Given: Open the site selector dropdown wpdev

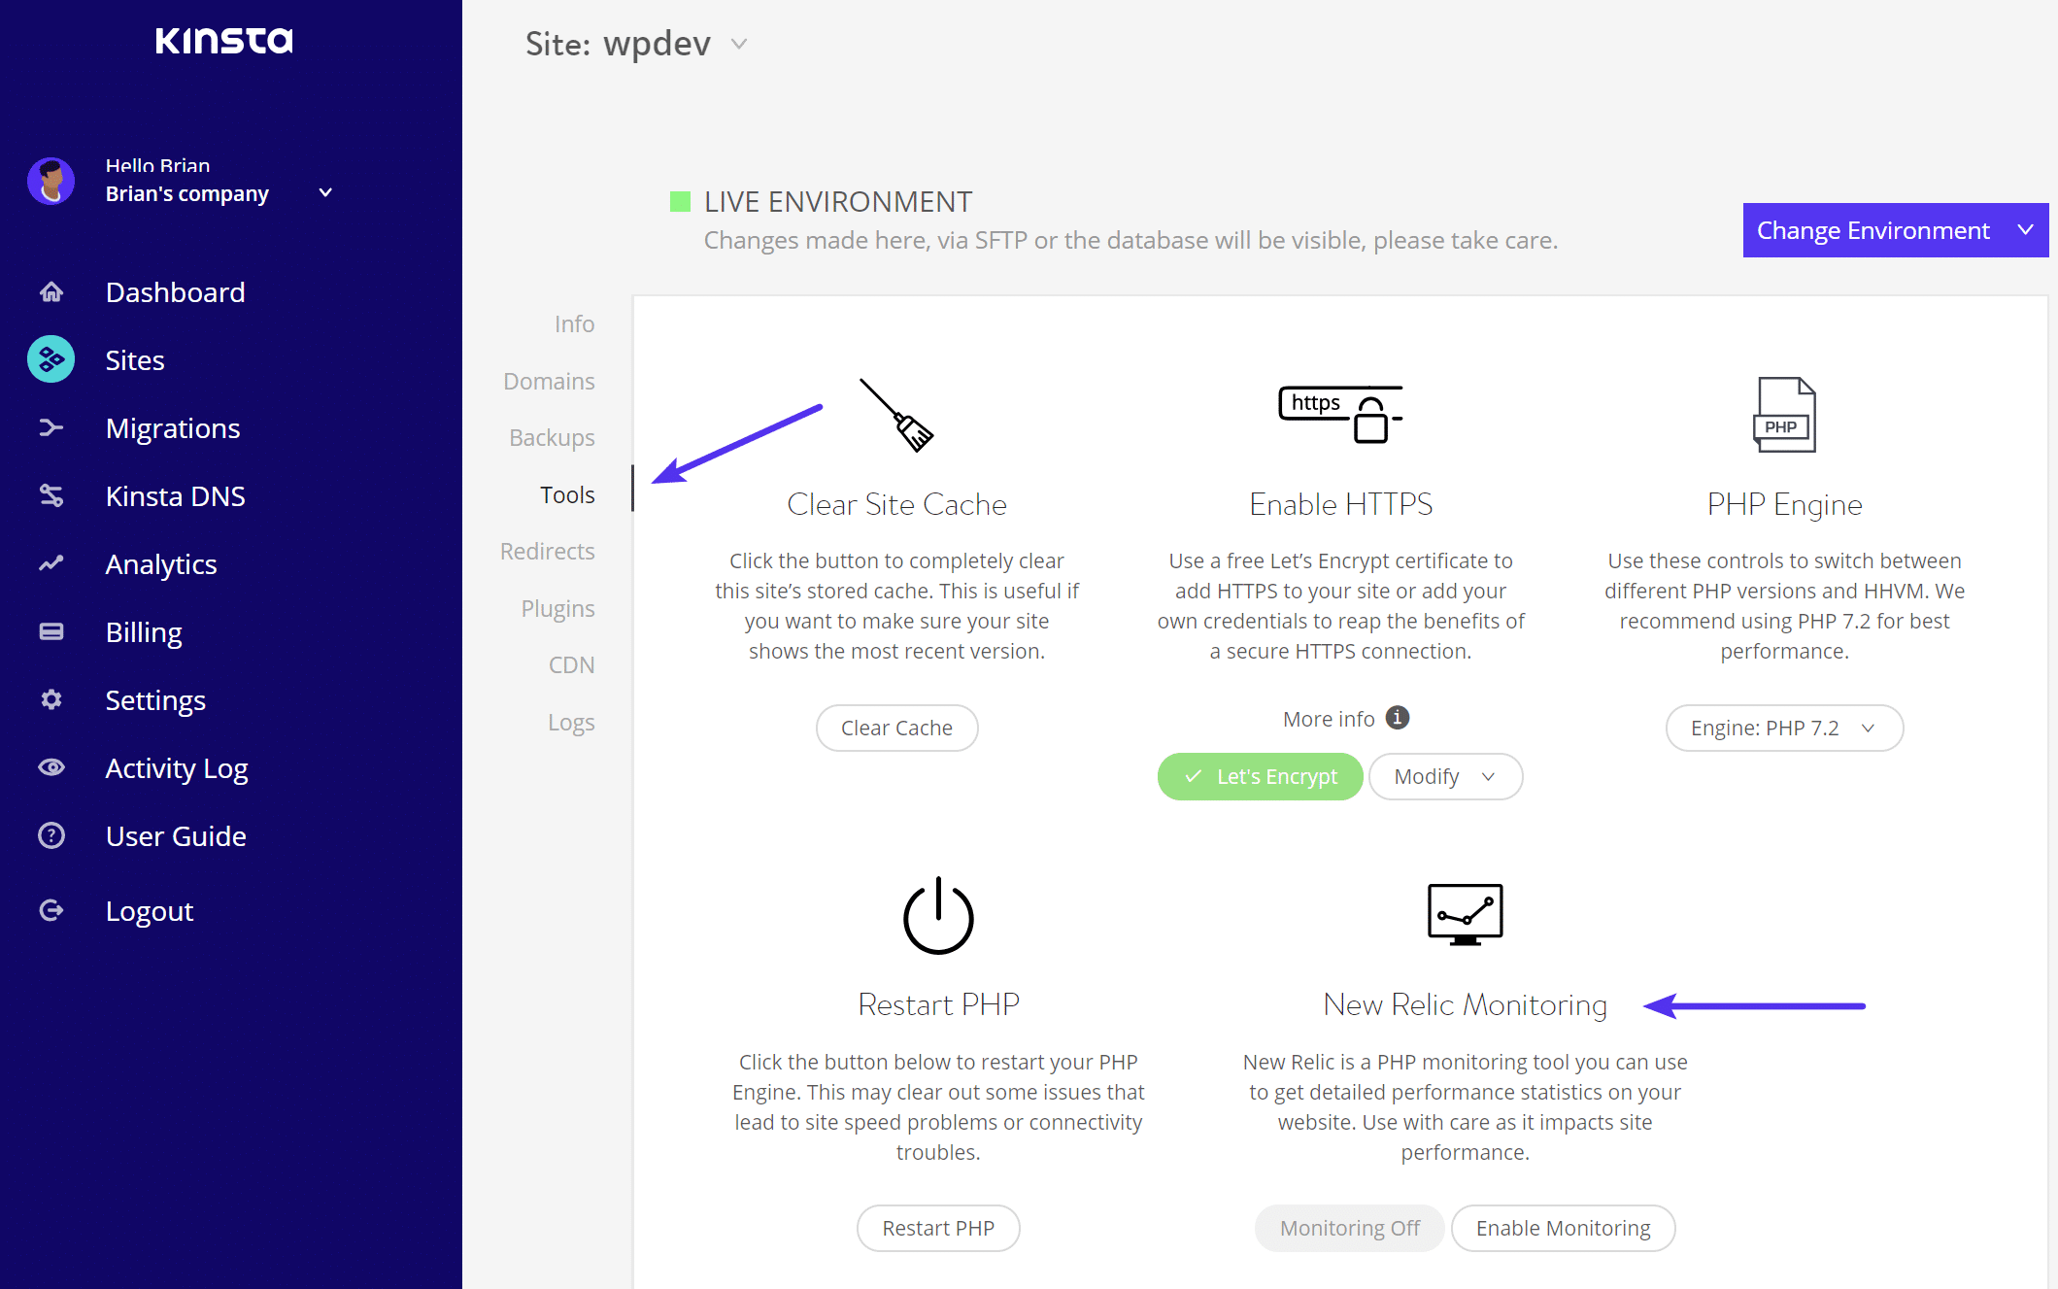Looking at the screenshot, I should (739, 44).
